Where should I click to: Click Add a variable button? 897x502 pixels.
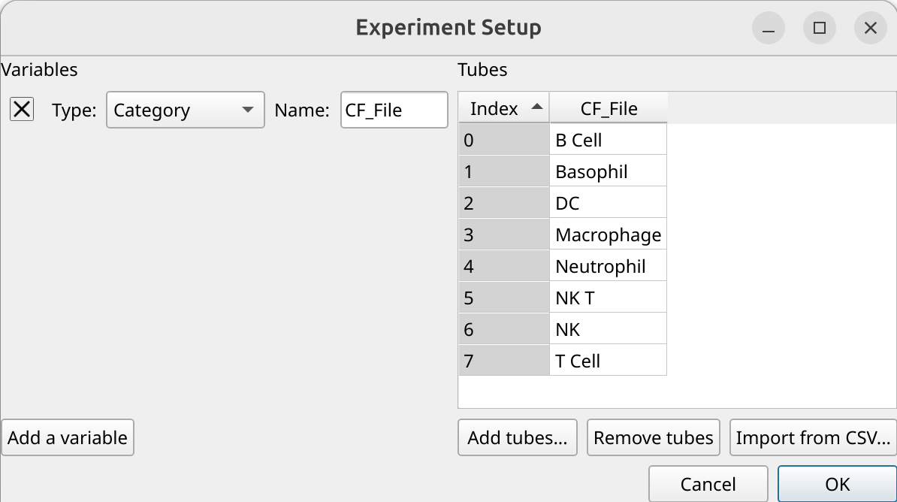pyautogui.click(x=68, y=438)
